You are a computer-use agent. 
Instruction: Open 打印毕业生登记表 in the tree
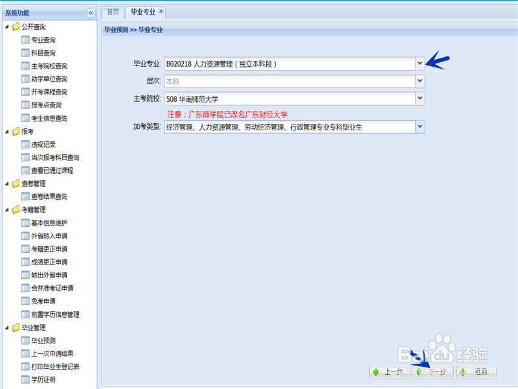(55, 366)
